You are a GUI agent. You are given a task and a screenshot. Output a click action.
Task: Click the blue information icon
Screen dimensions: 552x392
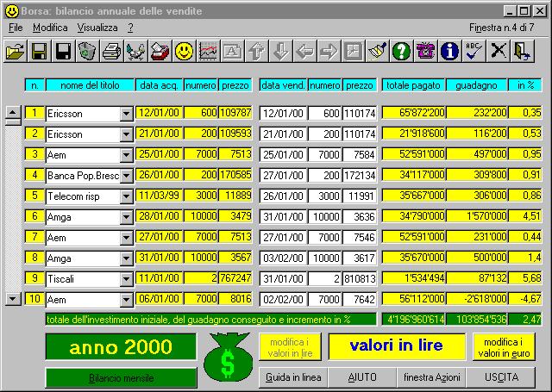coord(448,52)
